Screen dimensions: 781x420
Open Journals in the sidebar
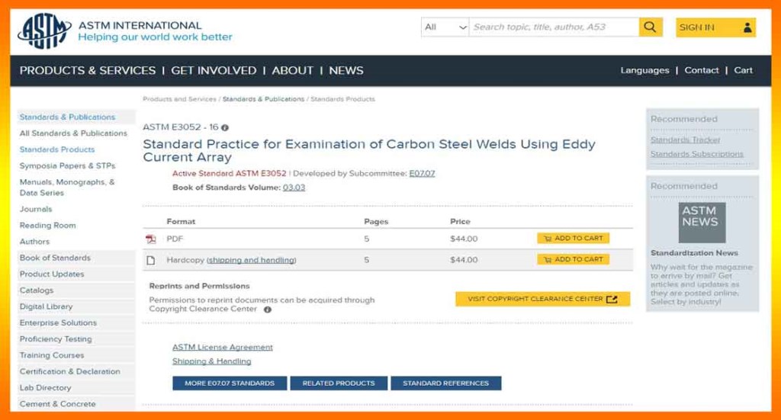(36, 209)
